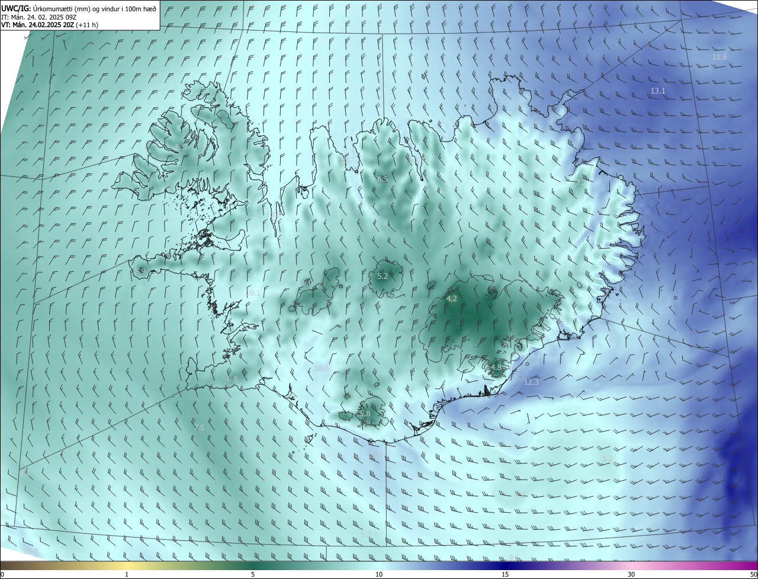Screen dimensions: 758x579
Task: Click the 15 tick on the color scale
Action: click(x=505, y=574)
